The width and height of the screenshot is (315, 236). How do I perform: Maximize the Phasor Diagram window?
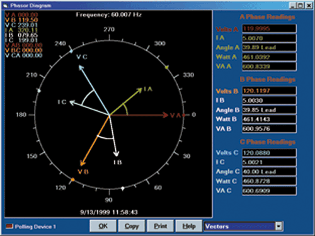point(301,6)
